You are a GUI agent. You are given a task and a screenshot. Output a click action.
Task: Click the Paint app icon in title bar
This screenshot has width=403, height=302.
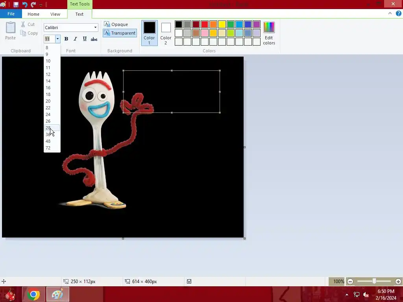(x=3, y=4)
